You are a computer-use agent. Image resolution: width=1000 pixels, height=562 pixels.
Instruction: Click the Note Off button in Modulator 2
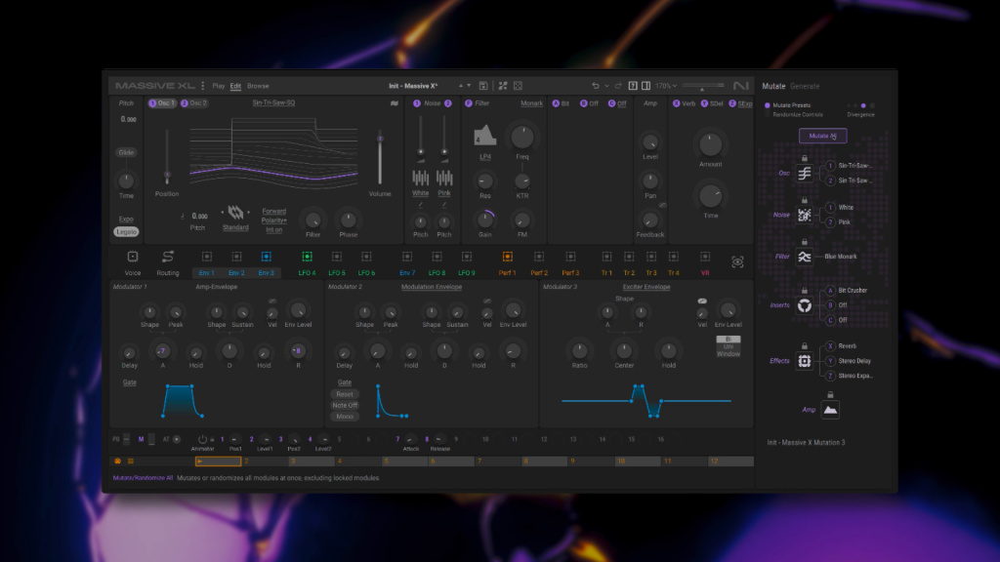pyautogui.click(x=345, y=405)
